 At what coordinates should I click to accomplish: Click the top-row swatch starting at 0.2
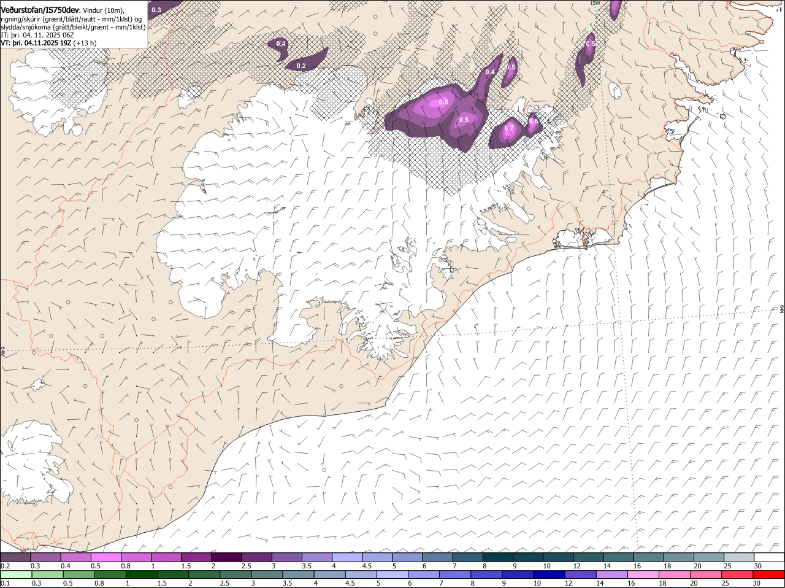(15, 557)
